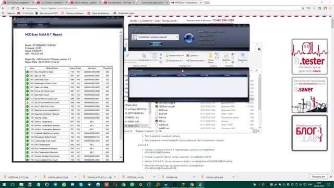Open chevron menu for HDDScan_3.3 (1).zip download
Screen dimensions: 334x188
[36, 177]
